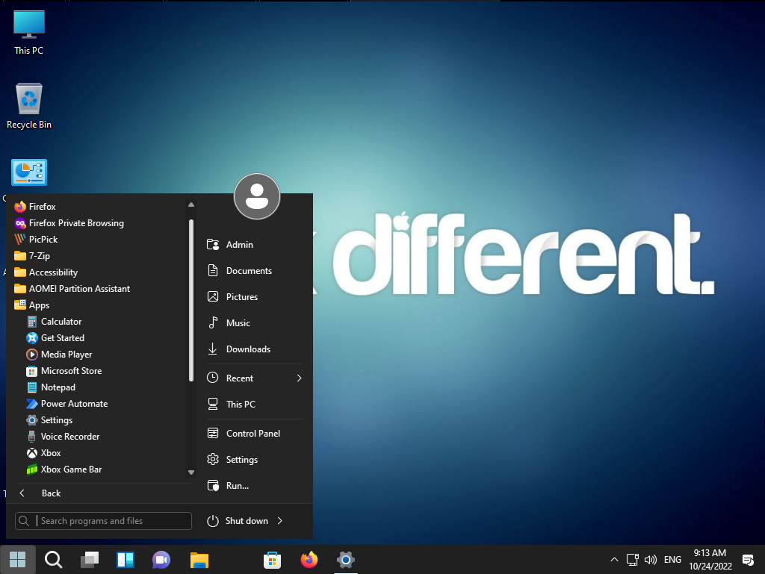
Task: Open Microsoft Store in the Apps list
Action: point(71,371)
